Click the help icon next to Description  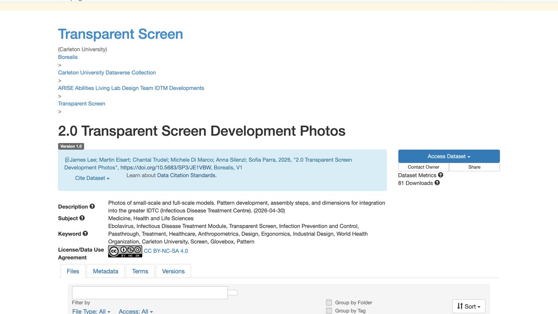92,206
